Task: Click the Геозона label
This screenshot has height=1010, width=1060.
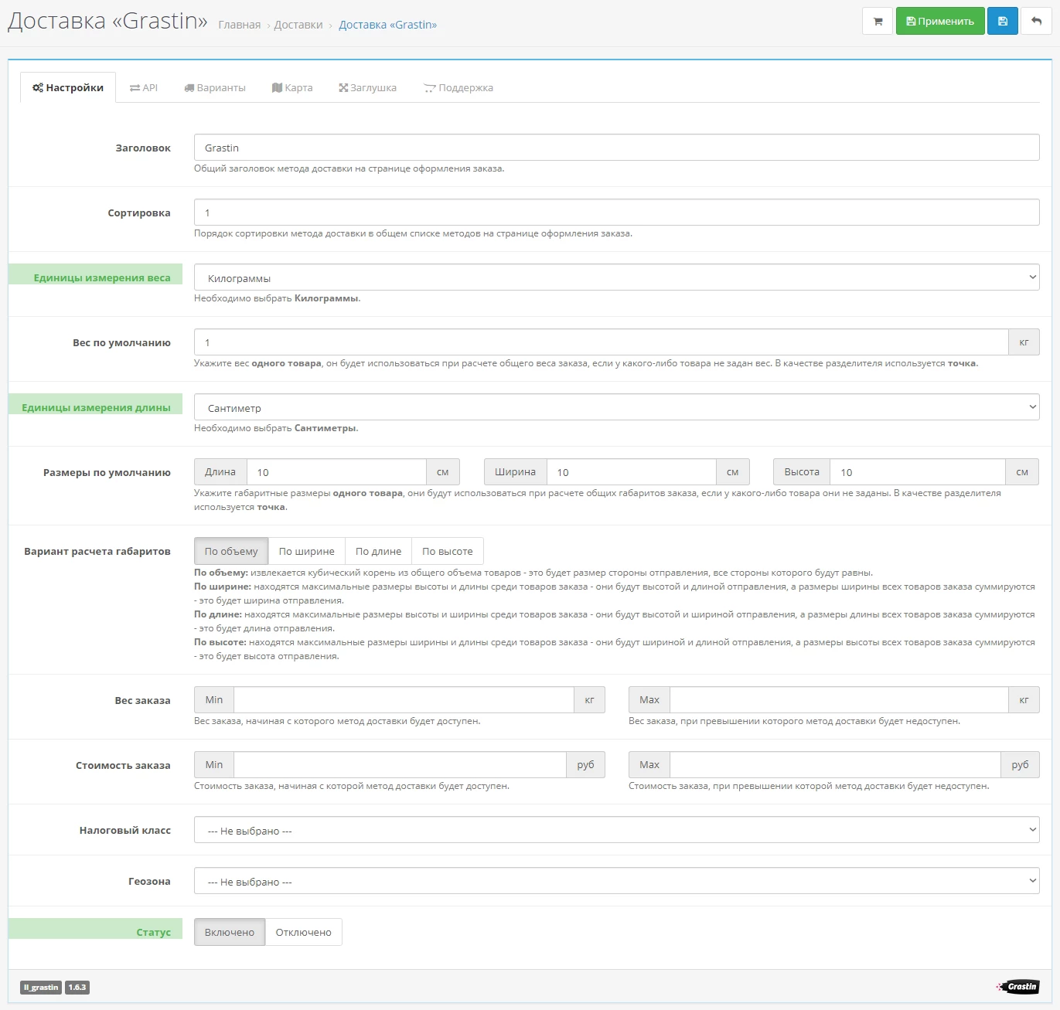Action: tap(149, 881)
